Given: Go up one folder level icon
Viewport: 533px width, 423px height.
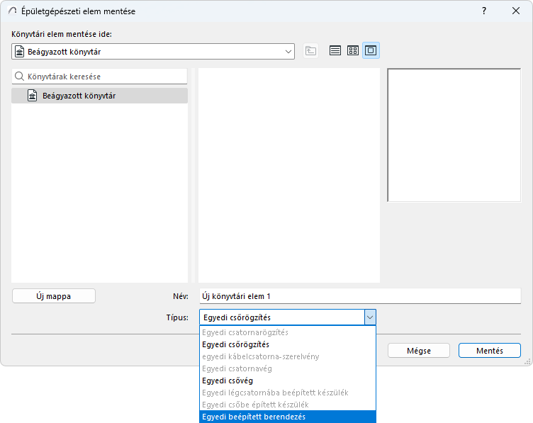Looking at the screenshot, I should (x=310, y=51).
